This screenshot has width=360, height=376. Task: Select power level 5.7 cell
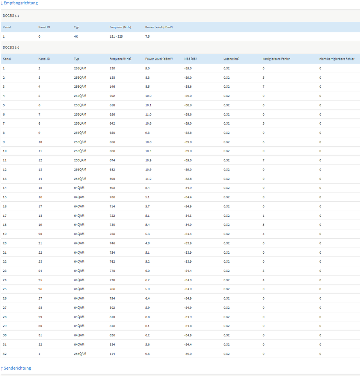click(147, 207)
